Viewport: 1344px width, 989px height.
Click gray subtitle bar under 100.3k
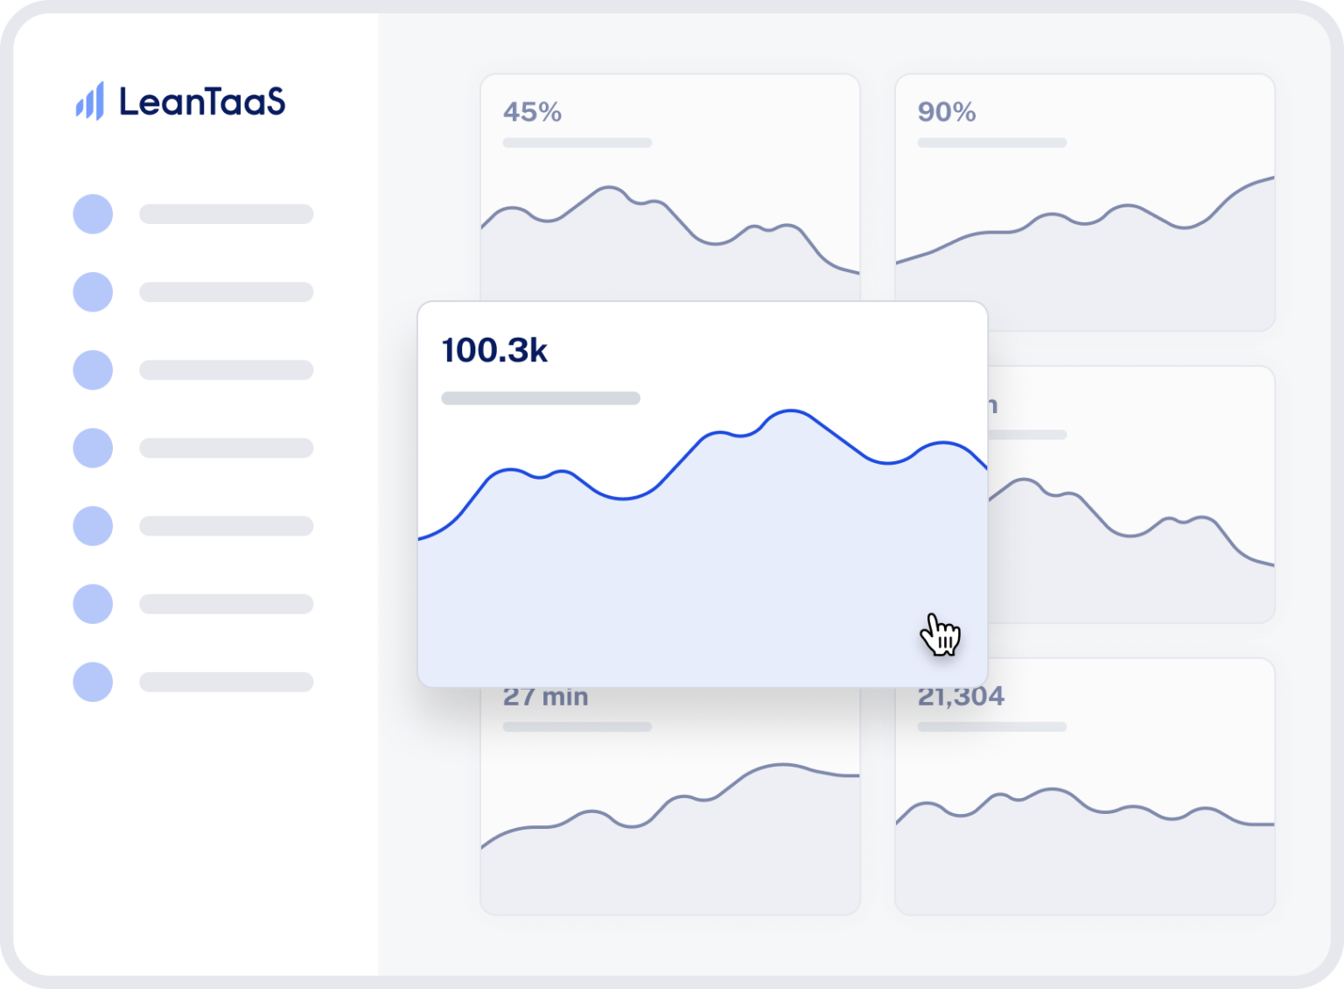click(541, 398)
